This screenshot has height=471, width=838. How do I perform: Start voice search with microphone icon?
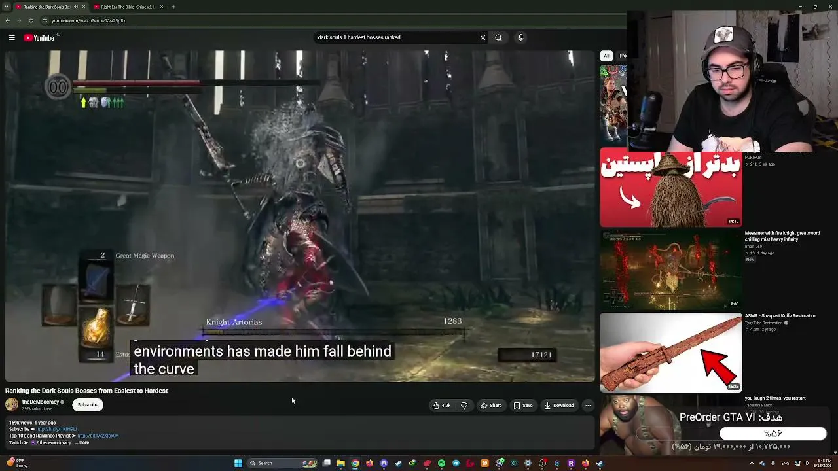[x=520, y=37]
